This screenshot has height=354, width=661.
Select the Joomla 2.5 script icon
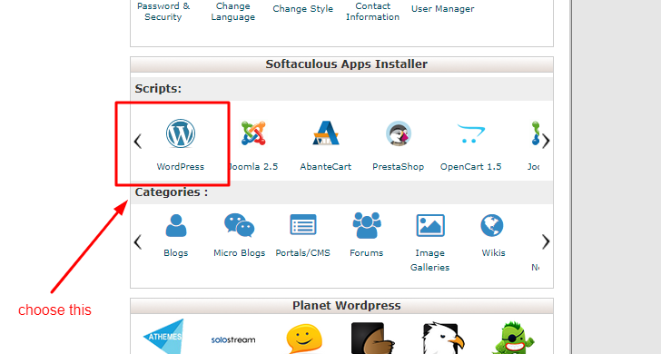click(x=253, y=133)
